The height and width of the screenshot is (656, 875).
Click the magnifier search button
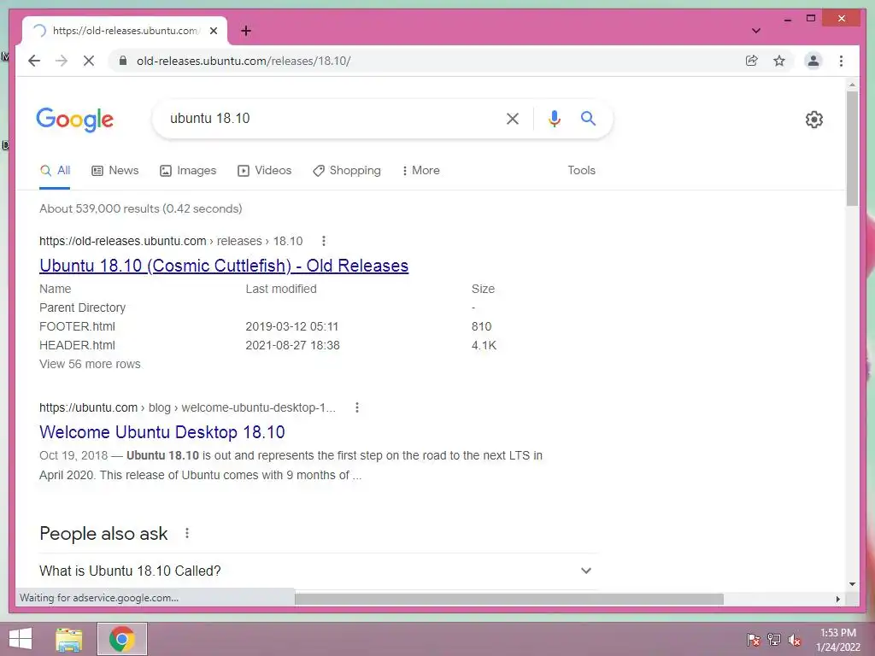pos(588,118)
